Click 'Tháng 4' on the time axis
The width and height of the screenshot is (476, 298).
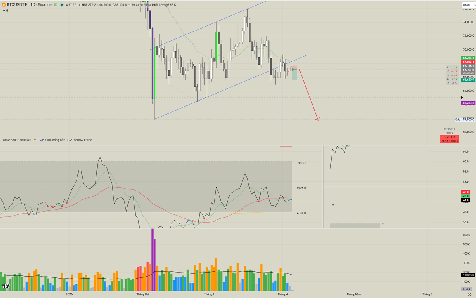[282, 294]
